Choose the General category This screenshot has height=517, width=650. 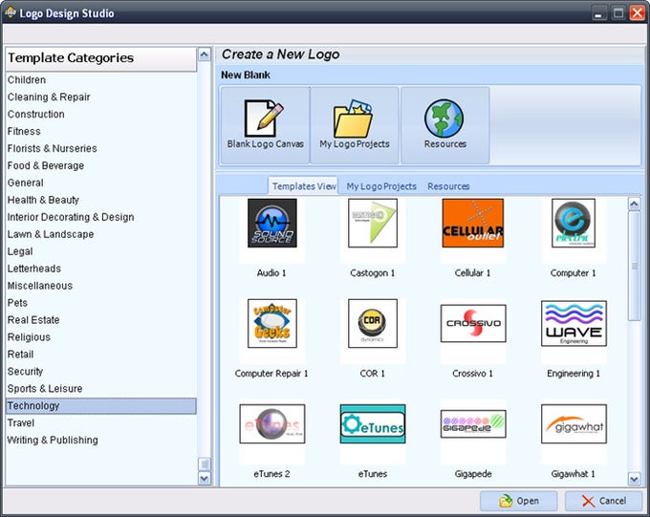(x=100, y=183)
